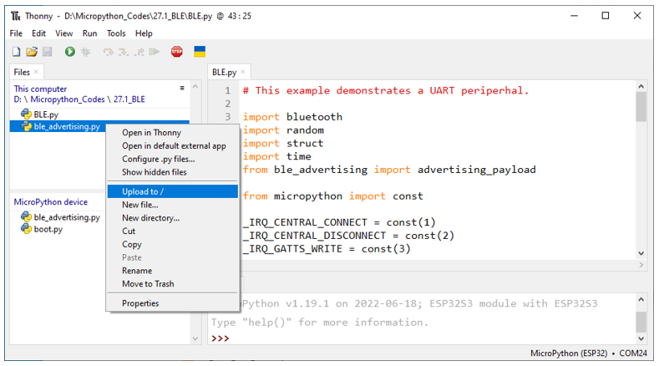Click the Shell vertical scrollbar thumb
Screen dimensions: 659x366
[641, 323]
